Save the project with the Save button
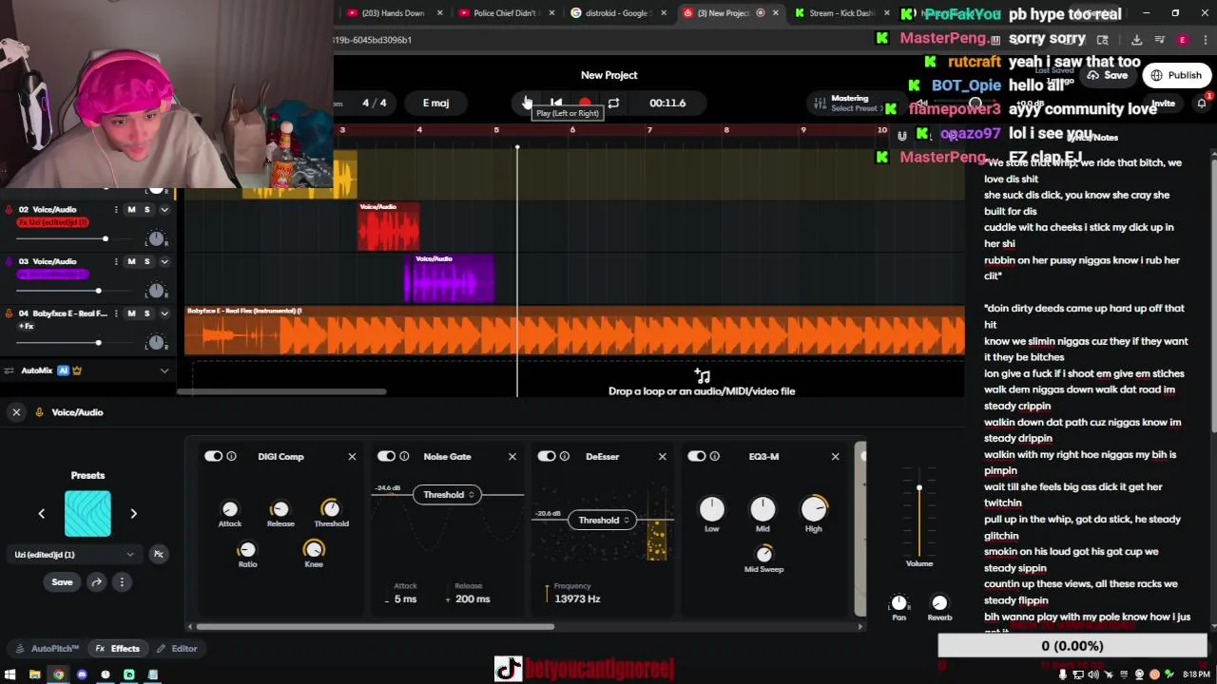This screenshot has width=1217, height=684. 1108,75
